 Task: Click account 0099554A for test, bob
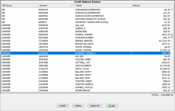(x=44, y=25)
